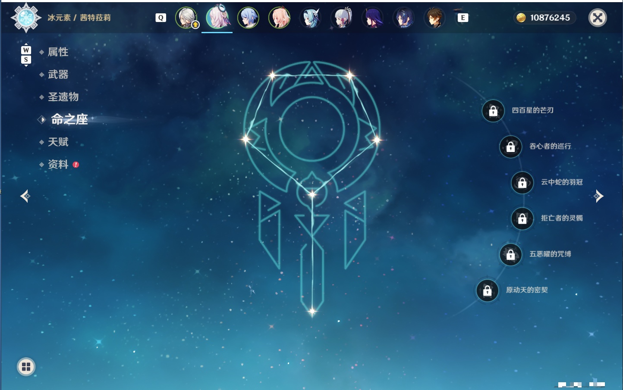
Task: Click the lock beside 四百星的芒刃
Action: (x=493, y=111)
